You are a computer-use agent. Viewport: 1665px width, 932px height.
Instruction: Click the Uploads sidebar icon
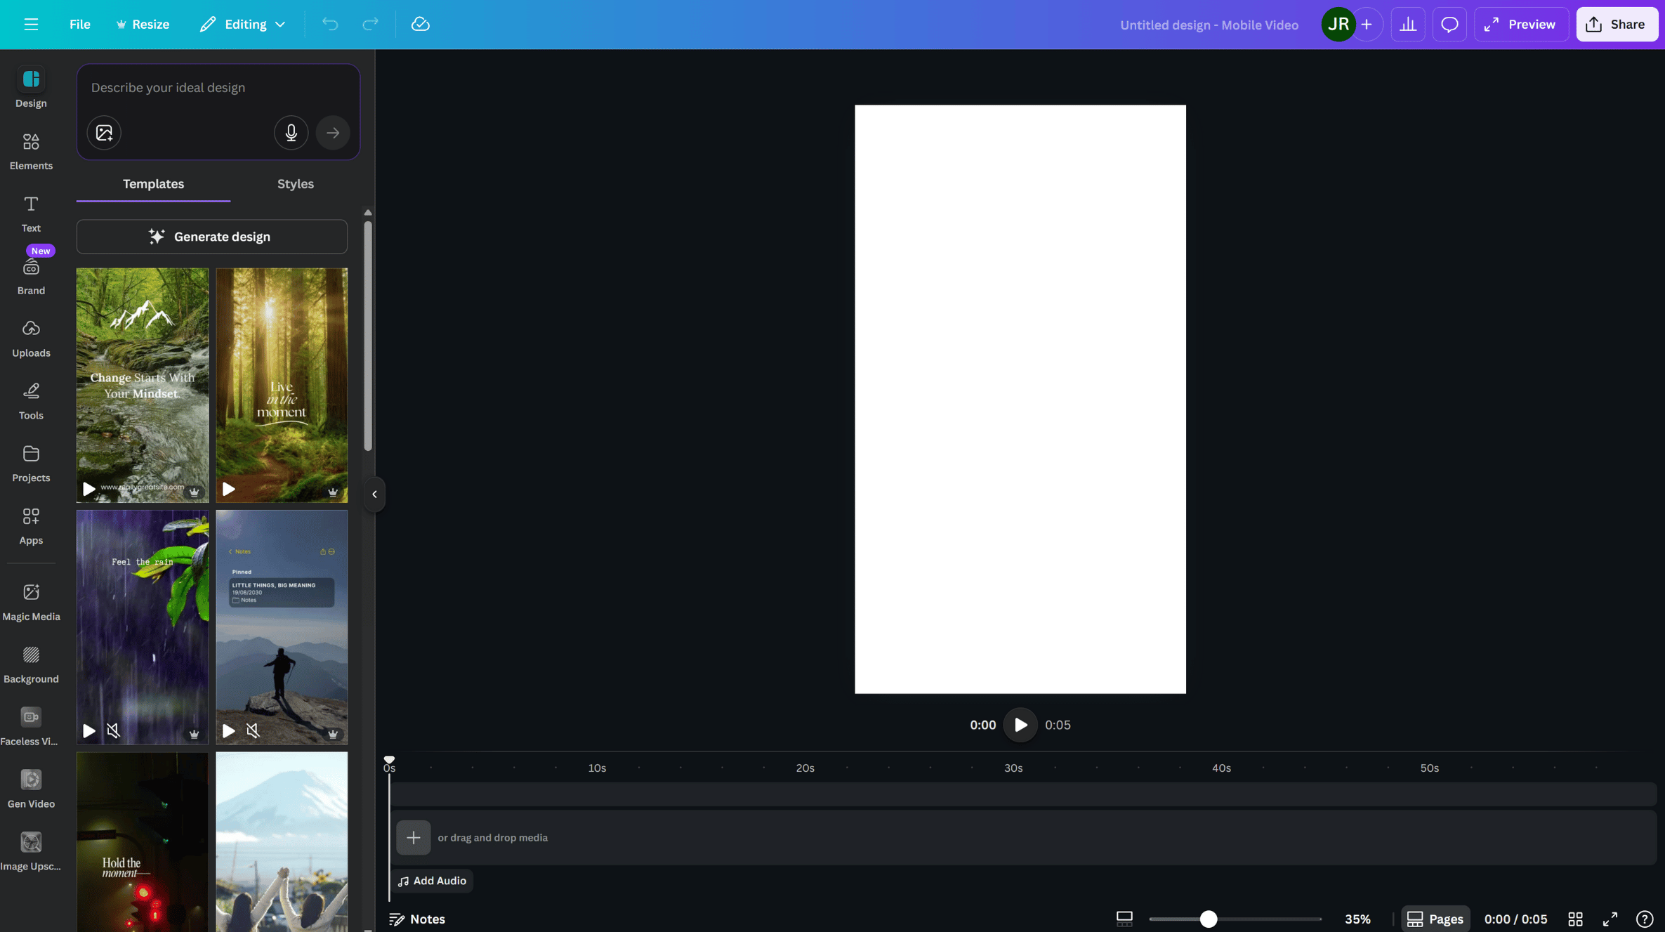[x=31, y=338]
